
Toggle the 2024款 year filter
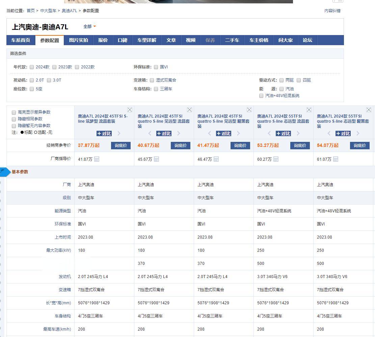click(32, 67)
